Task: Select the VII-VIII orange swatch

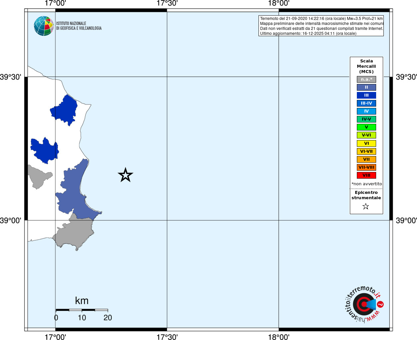Action: [x=366, y=167]
